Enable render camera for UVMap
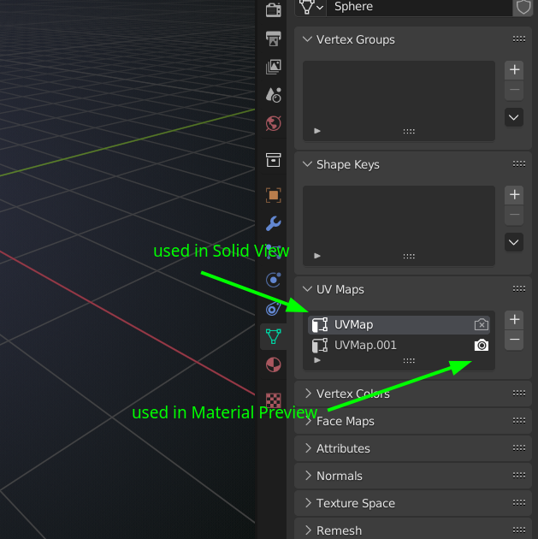The image size is (538, 539). pyautogui.click(x=482, y=325)
